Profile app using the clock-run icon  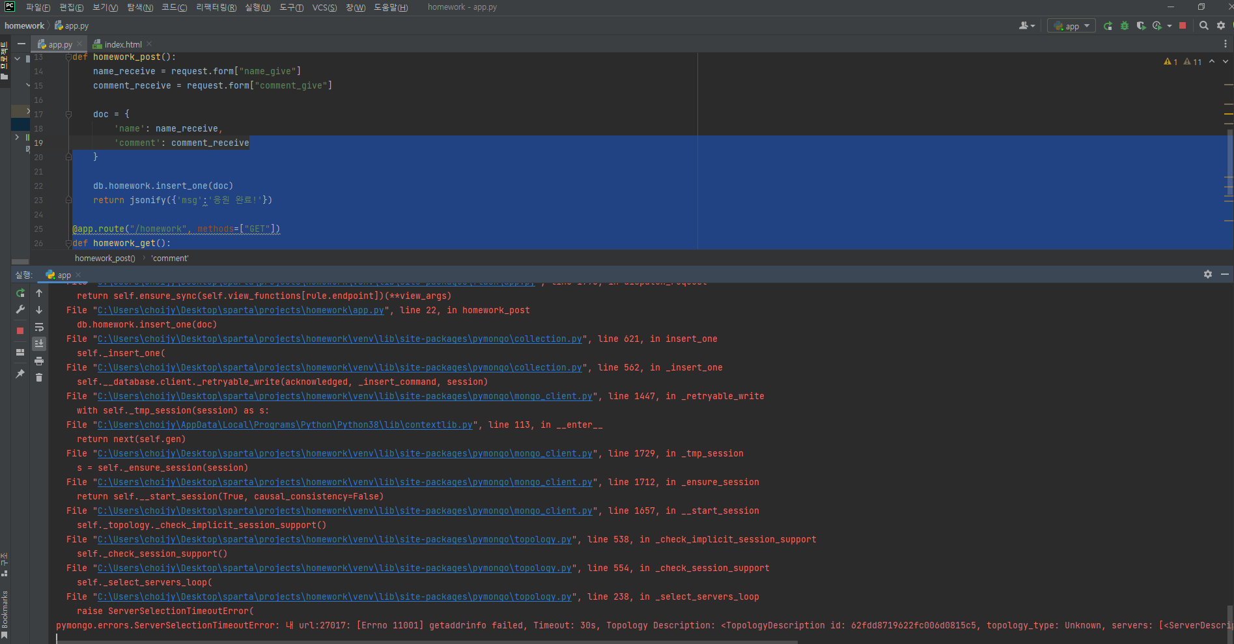click(1157, 26)
